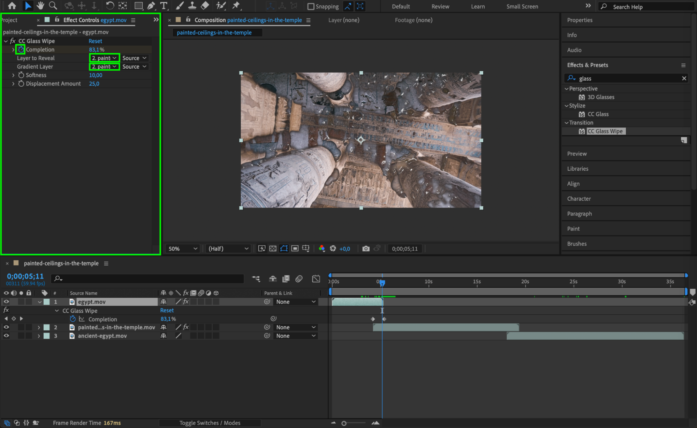Viewport: 697px width, 428px height.
Task: Select the Puppet Pin tool
Action: pos(236,6)
